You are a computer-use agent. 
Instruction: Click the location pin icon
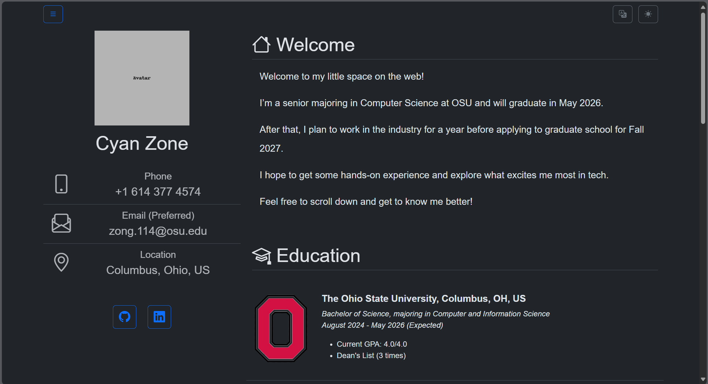coord(61,262)
